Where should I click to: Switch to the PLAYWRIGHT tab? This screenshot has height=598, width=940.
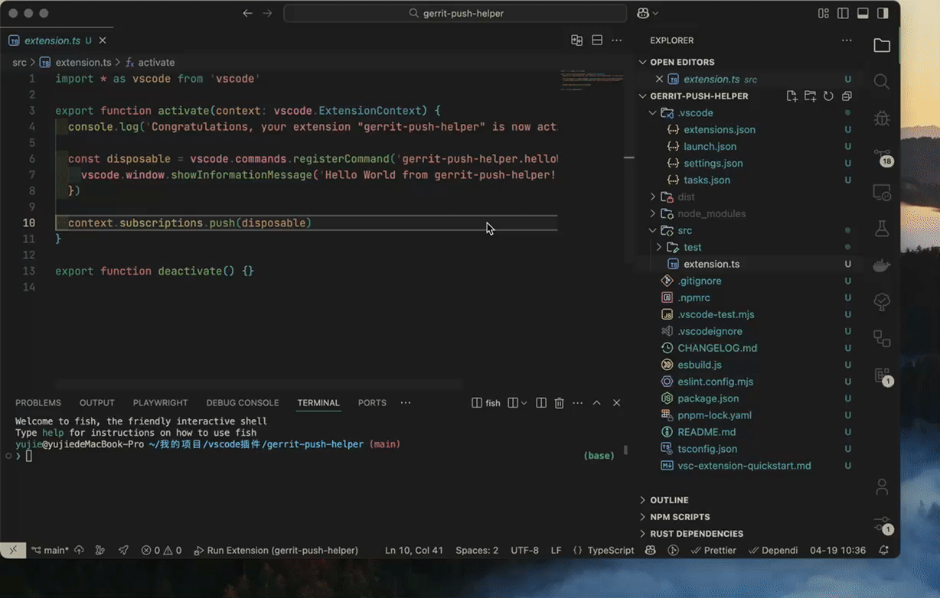click(x=160, y=403)
